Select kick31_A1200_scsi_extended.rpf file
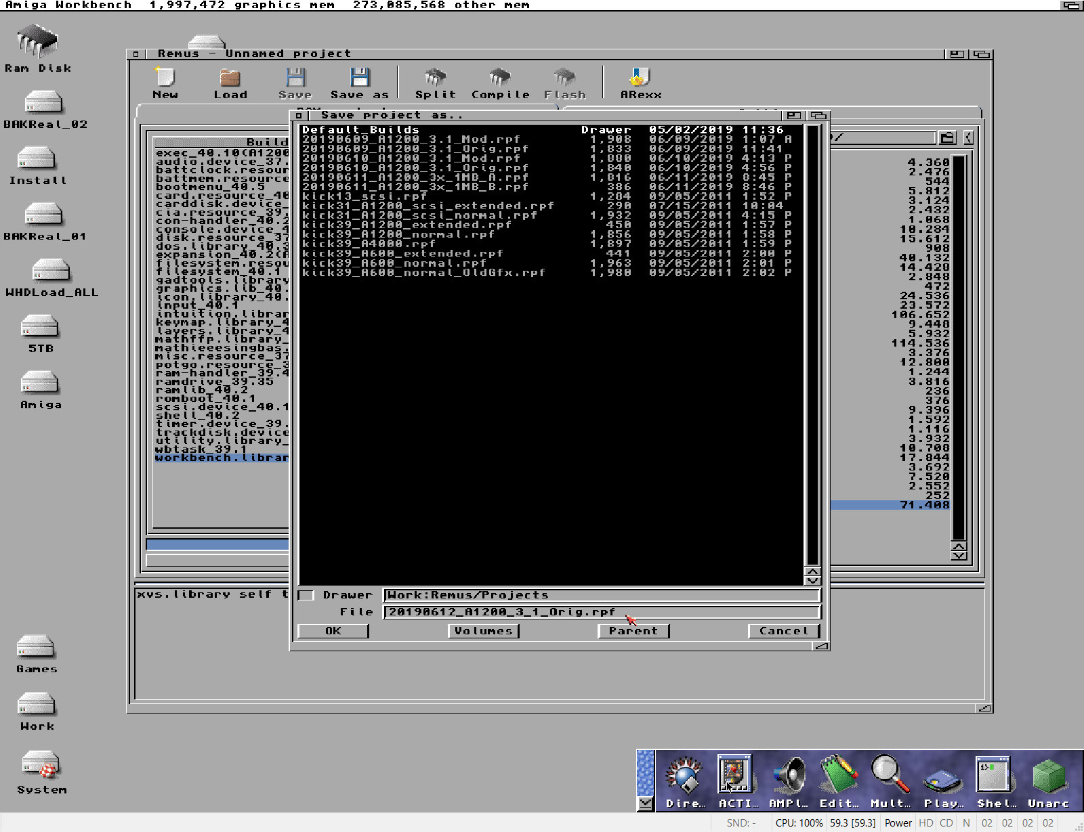Viewport: 1084px width, 832px height. 550,205
